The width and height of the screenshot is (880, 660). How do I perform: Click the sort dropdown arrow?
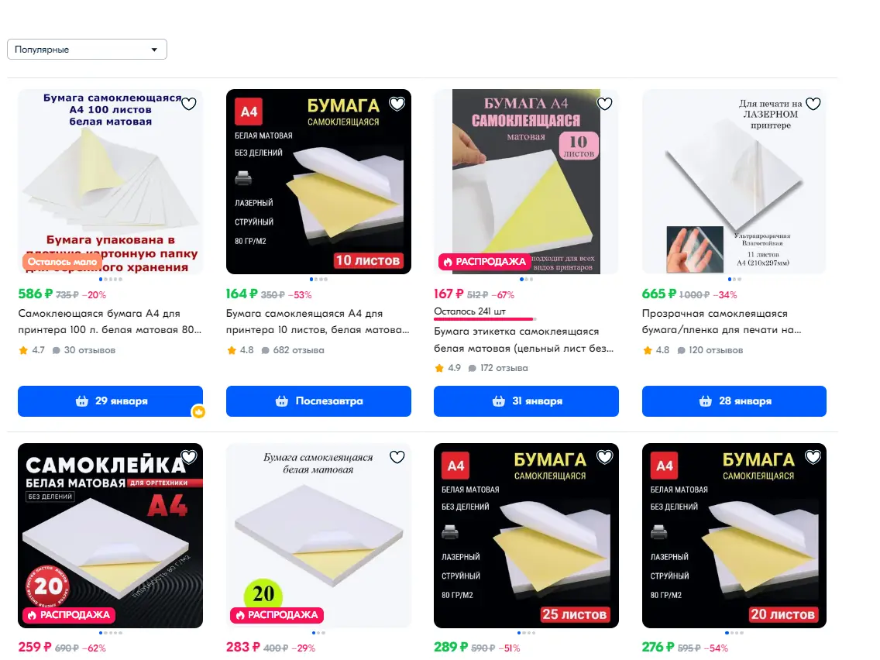tap(154, 50)
